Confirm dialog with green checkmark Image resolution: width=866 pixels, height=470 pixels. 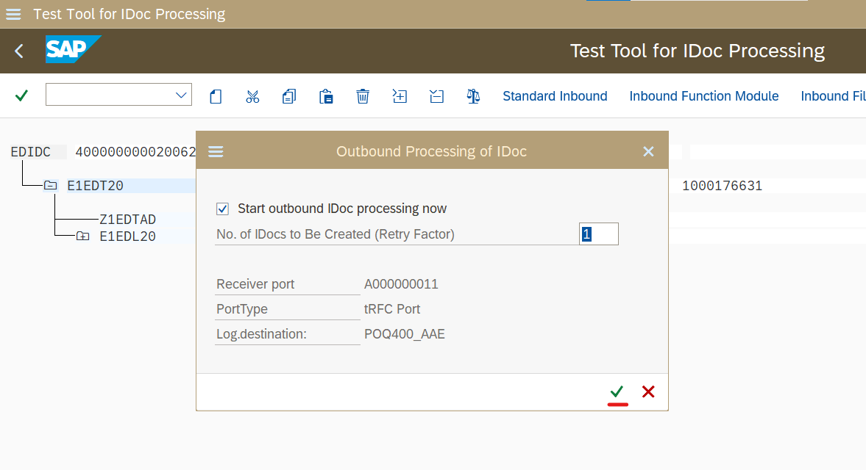pyautogui.click(x=617, y=391)
